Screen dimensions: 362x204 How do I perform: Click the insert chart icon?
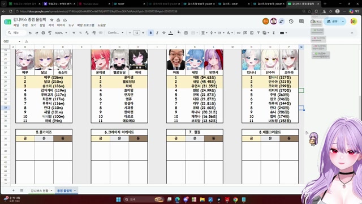(x=252, y=33)
